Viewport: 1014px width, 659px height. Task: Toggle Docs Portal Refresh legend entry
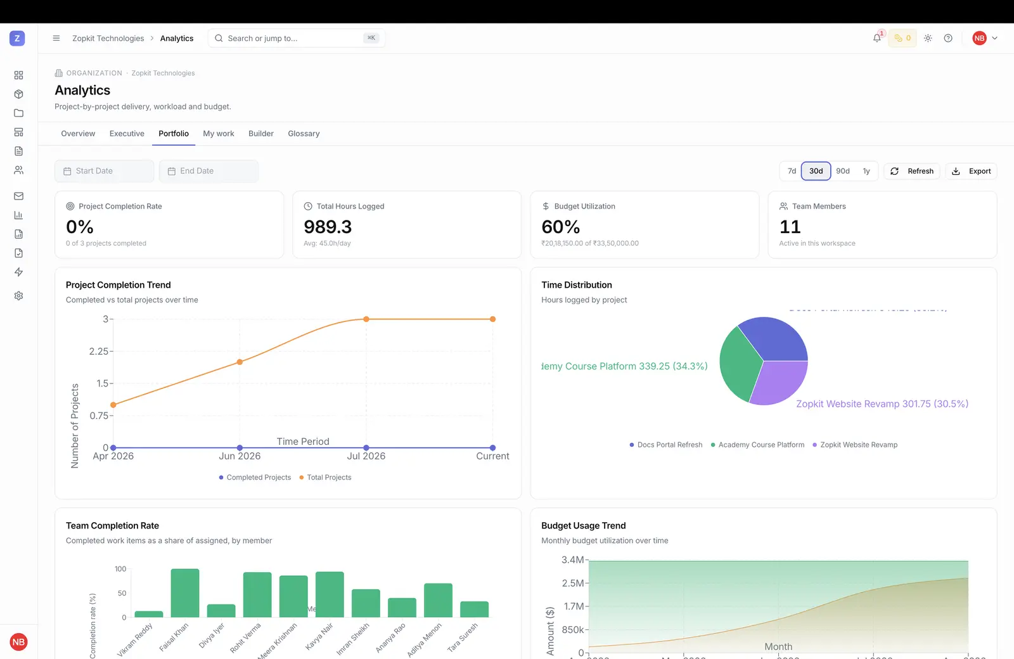666,445
